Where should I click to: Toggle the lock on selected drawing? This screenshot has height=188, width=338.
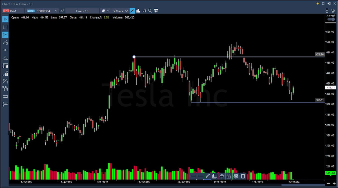pyautogui.click(x=229, y=176)
